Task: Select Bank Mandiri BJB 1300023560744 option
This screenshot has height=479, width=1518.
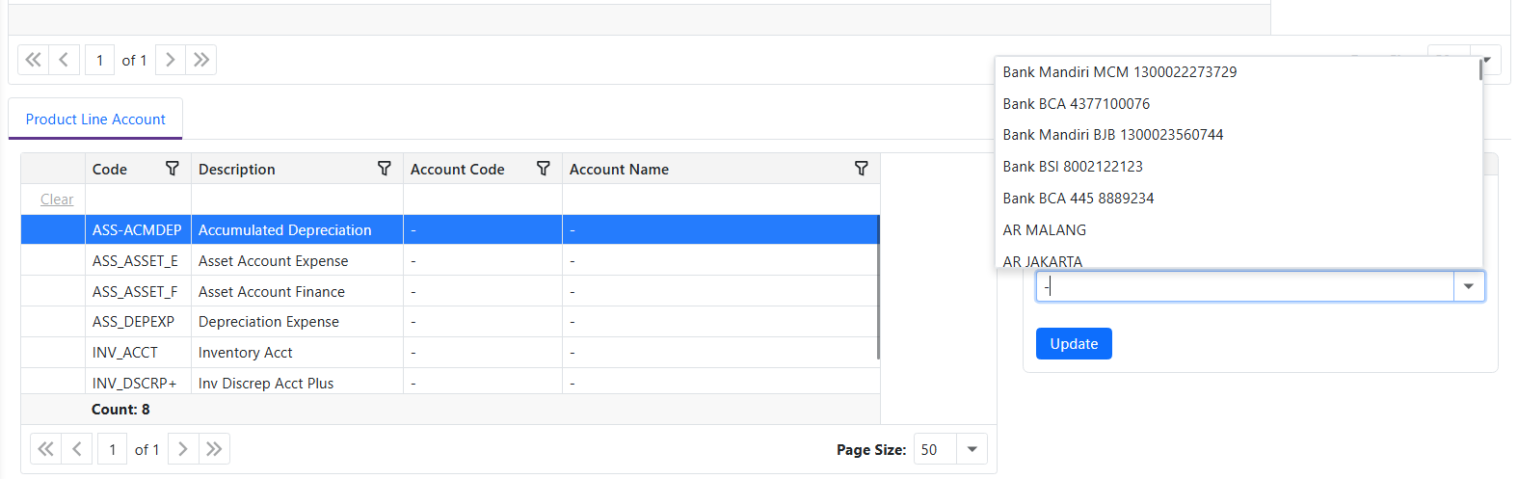Action: click(1237, 135)
